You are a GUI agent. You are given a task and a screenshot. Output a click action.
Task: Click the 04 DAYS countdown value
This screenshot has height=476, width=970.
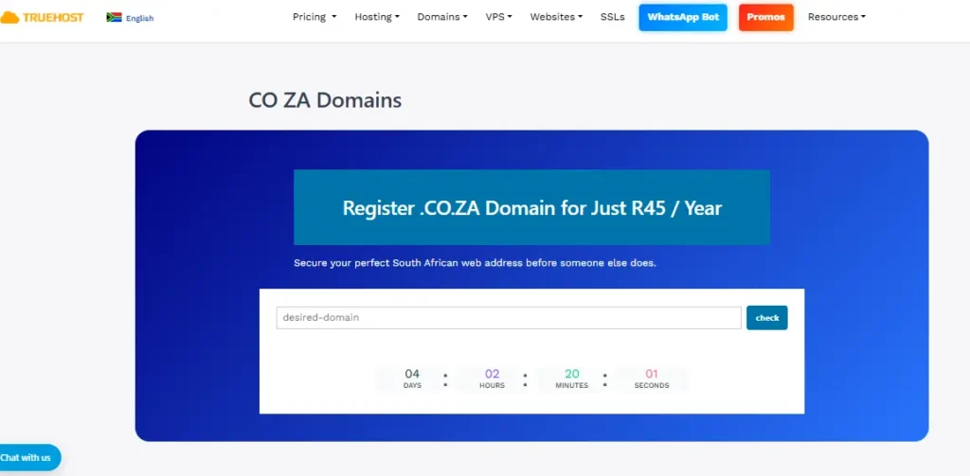click(x=412, y=379)
